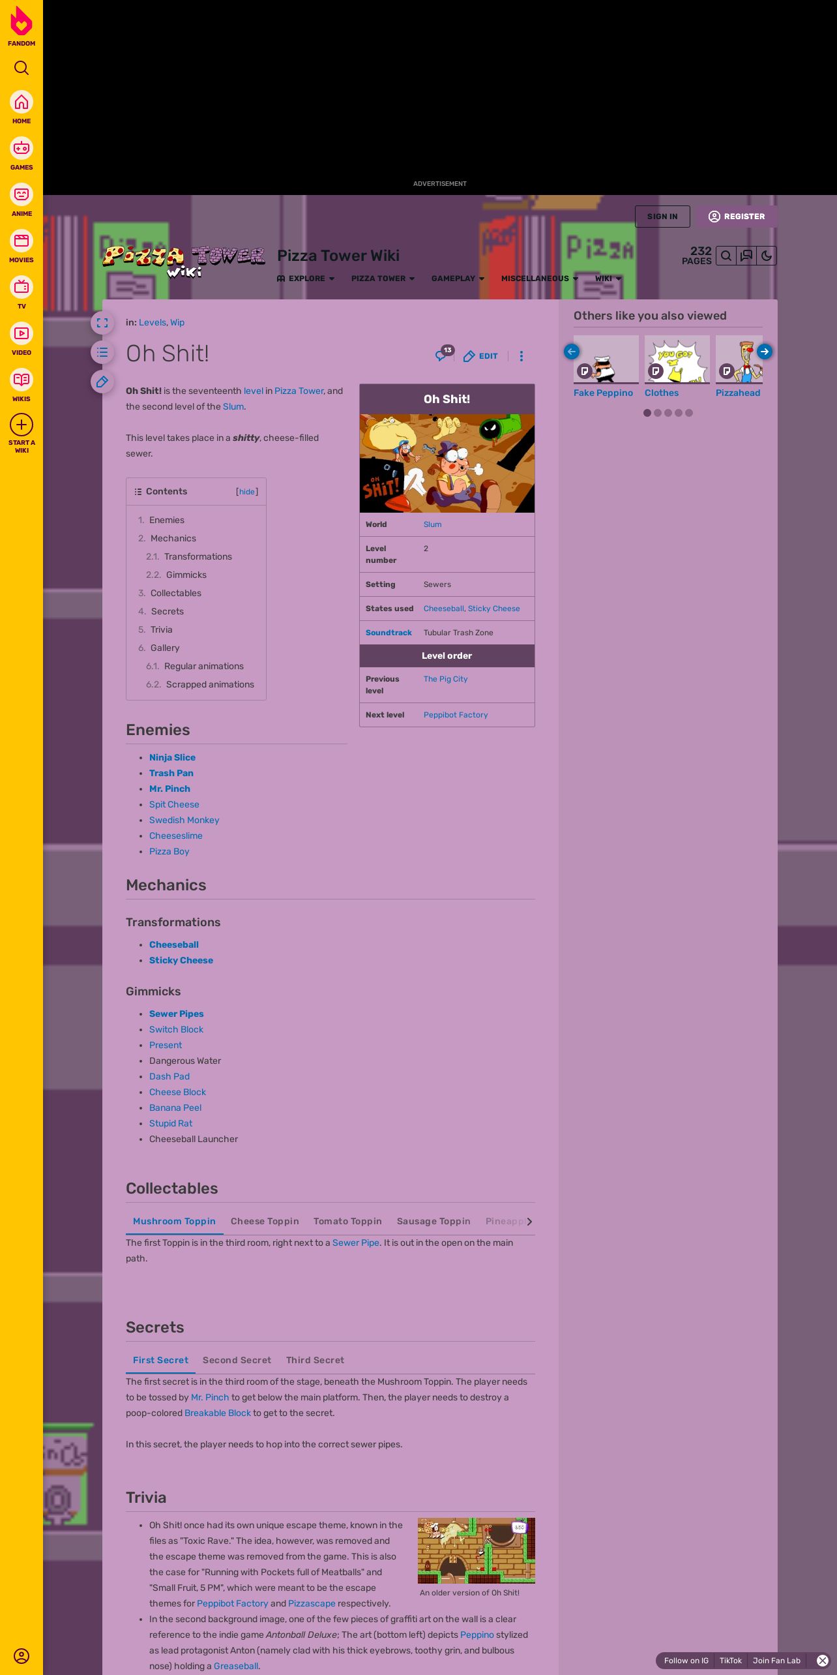Click the Pizza Tower Wiki logo
This screenshot has width=837, height=1675.
184,261
